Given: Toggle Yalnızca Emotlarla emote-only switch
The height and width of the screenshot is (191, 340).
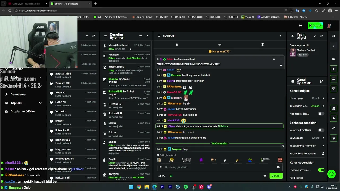Looking at the screenshot, I should [321, 130].
